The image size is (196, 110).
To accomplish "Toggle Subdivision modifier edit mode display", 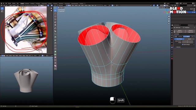I will pos(186,37).
